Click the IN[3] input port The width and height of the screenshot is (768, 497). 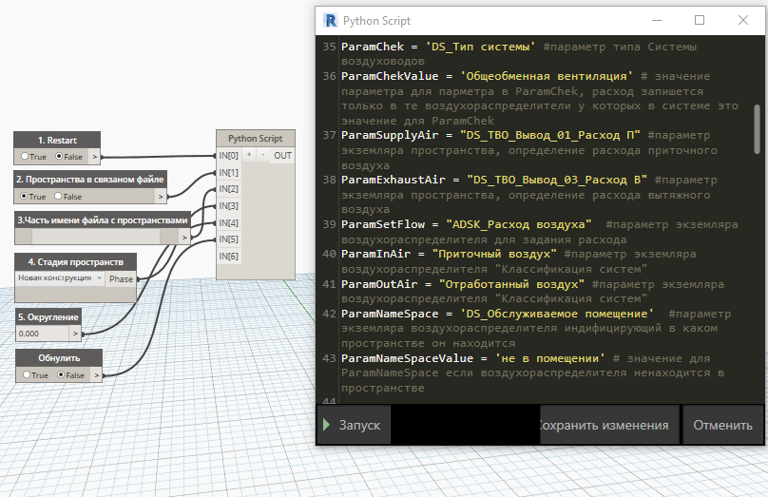pos(228,205)
